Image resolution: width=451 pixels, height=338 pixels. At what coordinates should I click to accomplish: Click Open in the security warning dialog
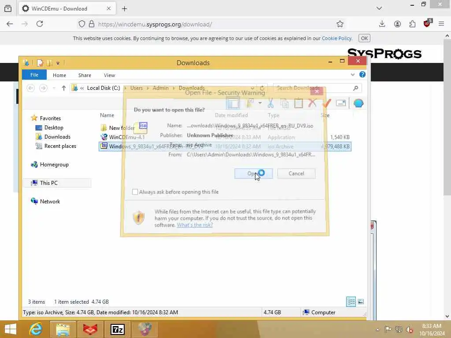pyautogui.click(x=253, y=173)
